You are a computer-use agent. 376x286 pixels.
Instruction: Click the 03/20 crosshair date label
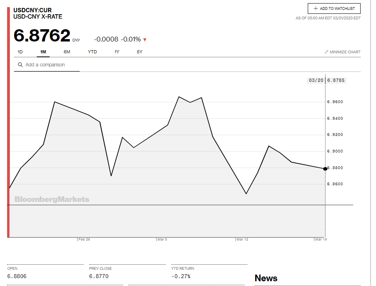[x=316, y=80]
